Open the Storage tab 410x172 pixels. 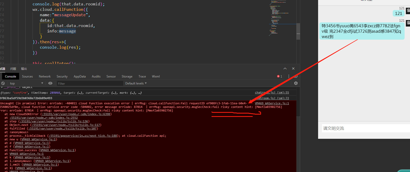pyautogui.click(x=127, y=76)
